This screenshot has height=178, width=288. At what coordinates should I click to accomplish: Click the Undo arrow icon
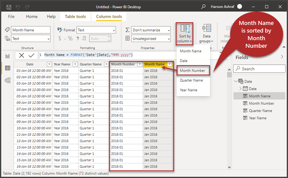pyautogui.click(x=18, y=7)
